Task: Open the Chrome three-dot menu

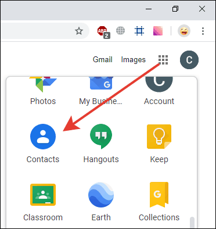Action: pos(203,31)
